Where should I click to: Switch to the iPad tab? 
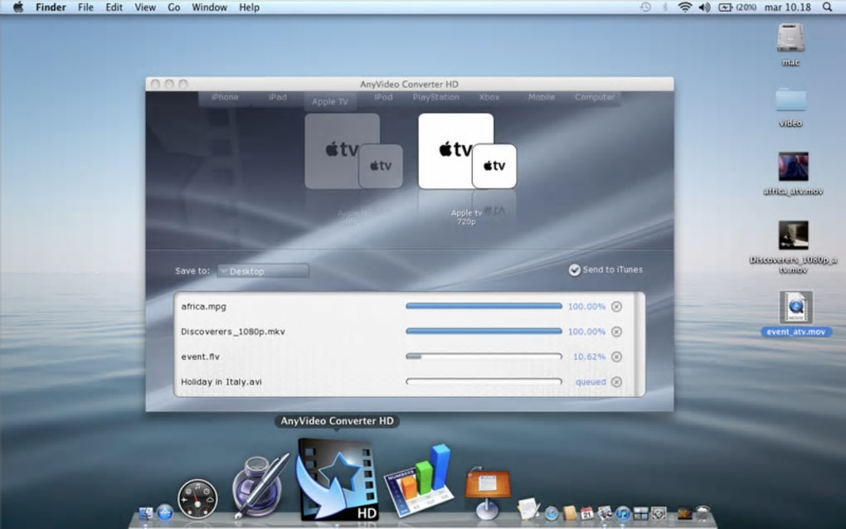(278, 98)
